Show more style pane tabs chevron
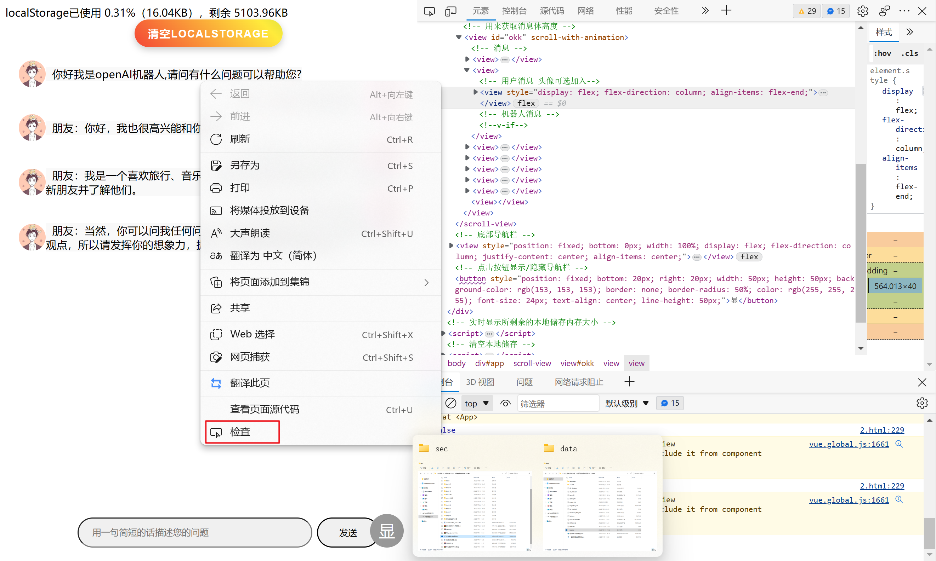The image size is (936, 561). pos(909,32)
